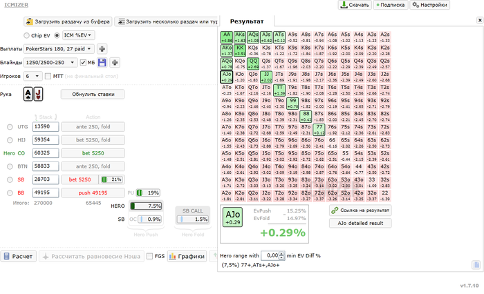Click hero range text 77+,ATs+,AJo+

[x=250, y=265]
